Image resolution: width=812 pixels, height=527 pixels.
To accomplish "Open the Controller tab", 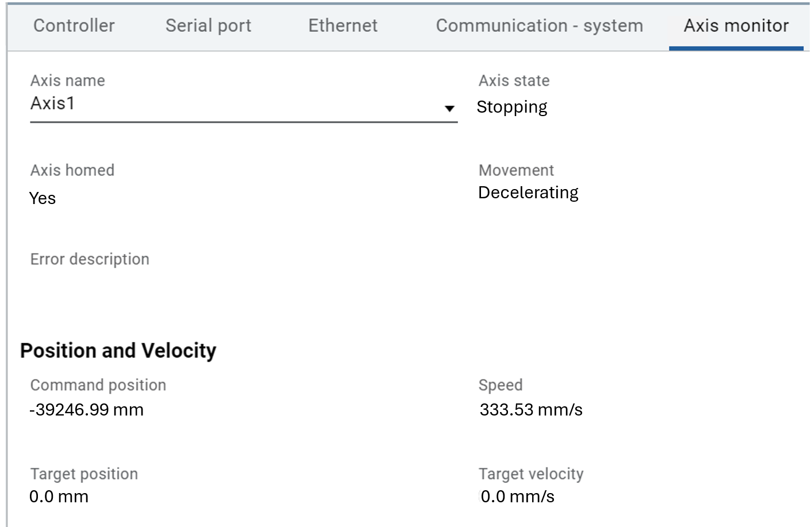I will pyautogui.click(x=74, y=26).
